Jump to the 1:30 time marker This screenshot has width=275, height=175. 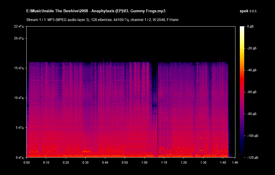tap(203, 162)
